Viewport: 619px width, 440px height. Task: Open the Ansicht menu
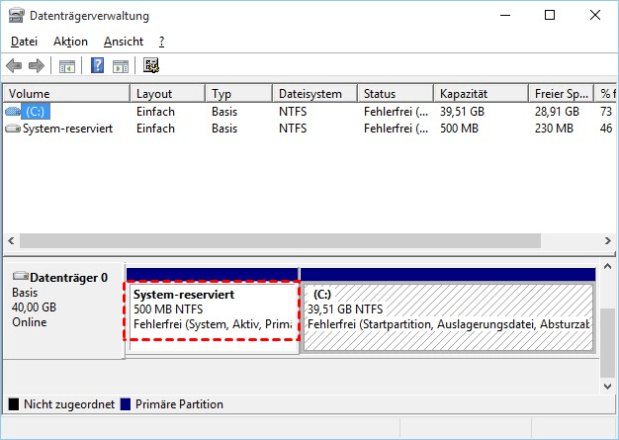[124, 42]
